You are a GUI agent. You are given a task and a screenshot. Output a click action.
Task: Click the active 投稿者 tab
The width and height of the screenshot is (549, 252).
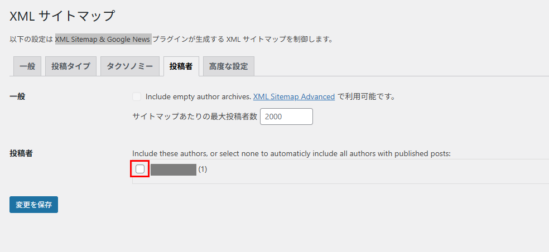pos(181,66)
